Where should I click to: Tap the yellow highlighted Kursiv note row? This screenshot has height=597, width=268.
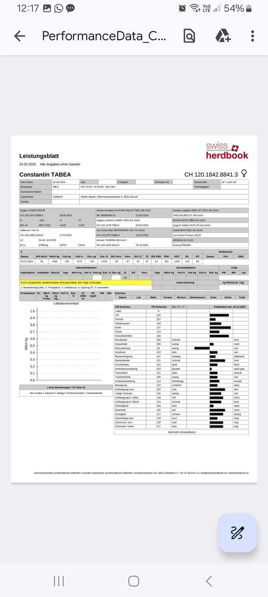(85, 282)
